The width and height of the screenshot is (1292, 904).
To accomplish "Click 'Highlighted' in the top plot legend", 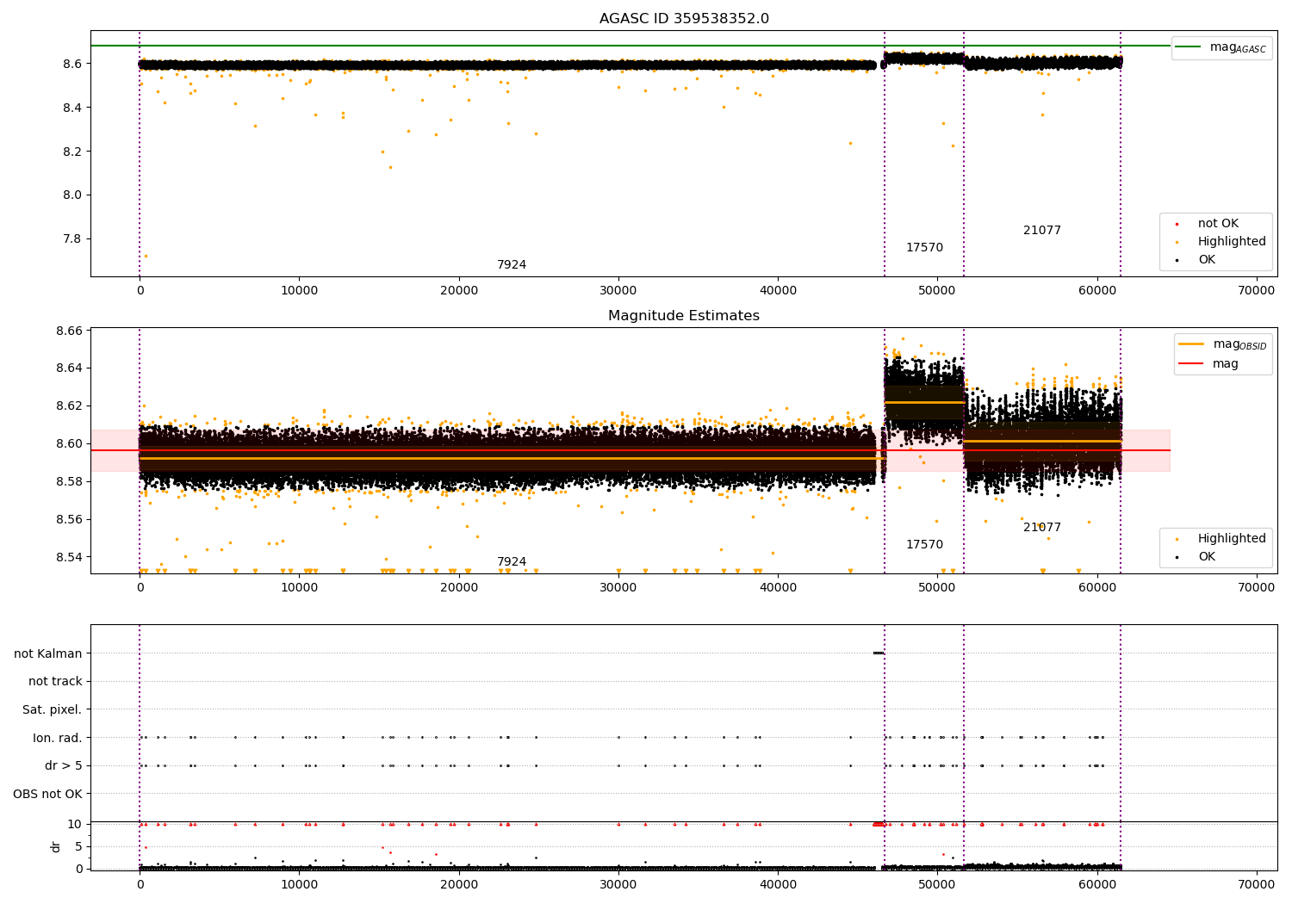I will pos(1232,241).
